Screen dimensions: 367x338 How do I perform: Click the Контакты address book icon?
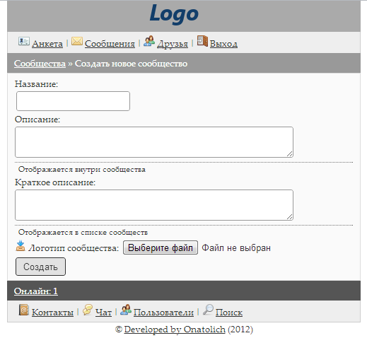[x=24, y=310]
